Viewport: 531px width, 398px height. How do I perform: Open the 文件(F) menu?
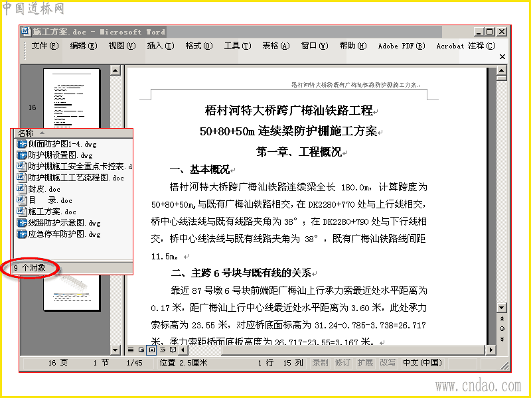(x=44, y=46)
